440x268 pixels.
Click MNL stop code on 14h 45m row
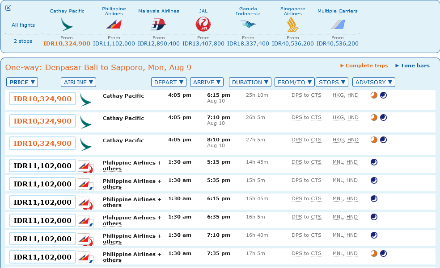[x=338, y=162]
